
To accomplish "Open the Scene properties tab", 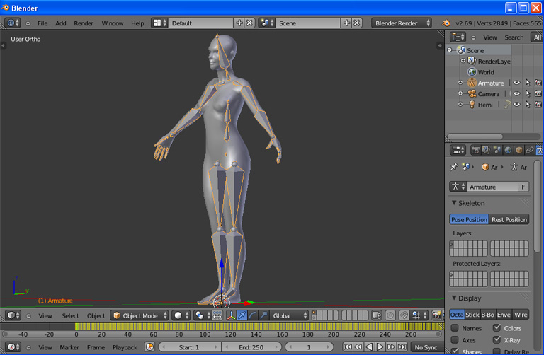I will [497, 150].
